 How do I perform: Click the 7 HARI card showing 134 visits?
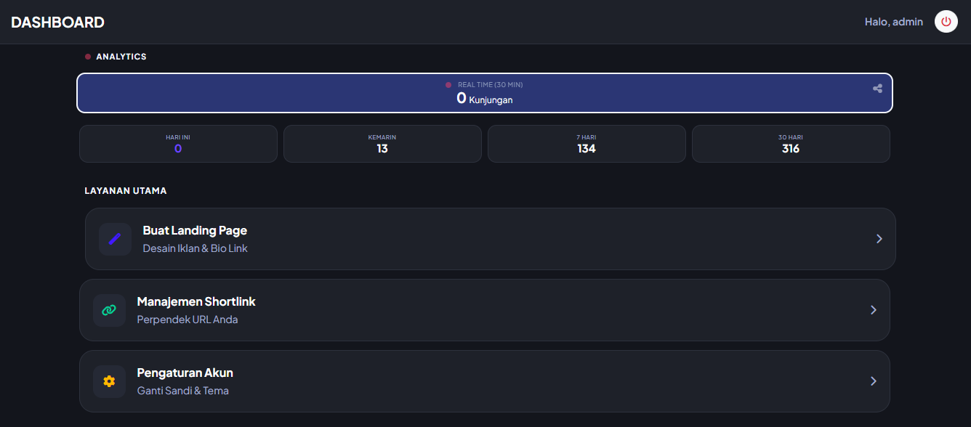point(587,143)
